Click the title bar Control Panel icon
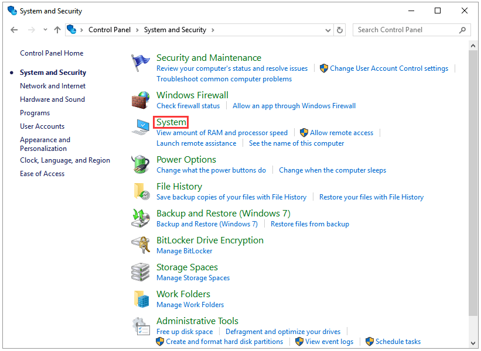The image size is (481, 351). (x=12, y=11)
